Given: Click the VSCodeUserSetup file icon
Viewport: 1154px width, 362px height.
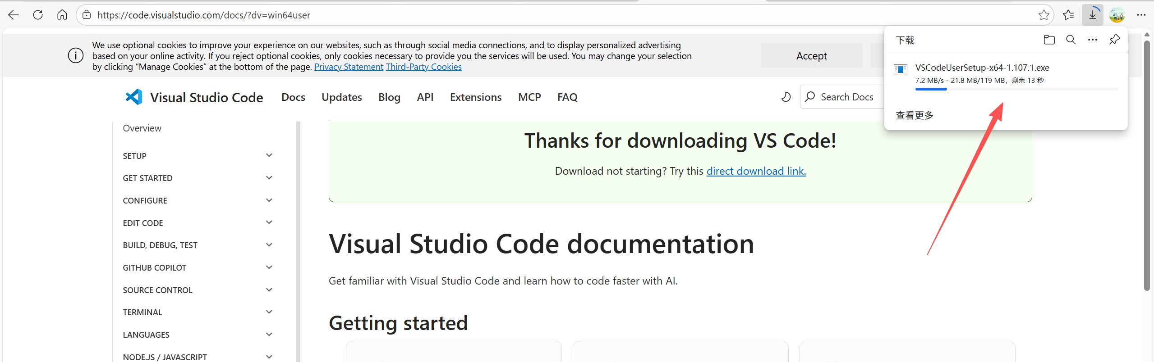Looking at the screenshot, I should (901, 69).
